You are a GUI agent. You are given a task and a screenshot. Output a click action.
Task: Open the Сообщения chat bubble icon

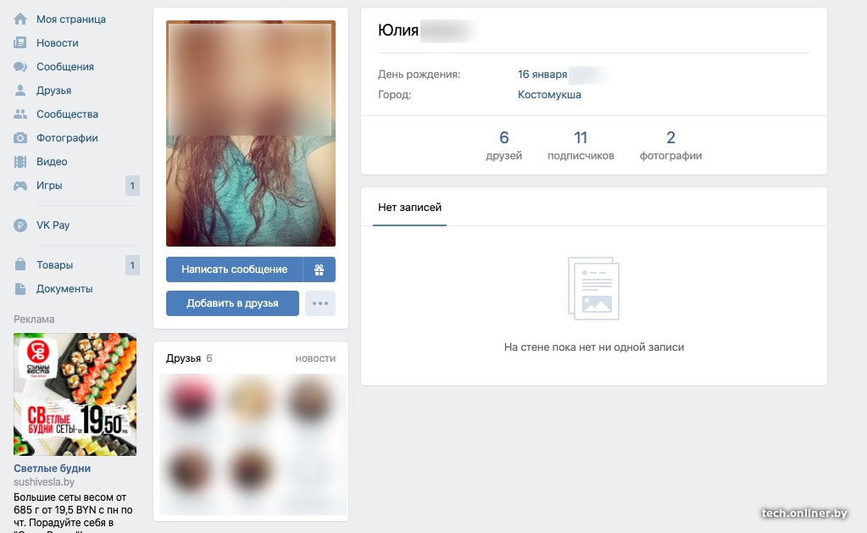(x=20, y=67)
